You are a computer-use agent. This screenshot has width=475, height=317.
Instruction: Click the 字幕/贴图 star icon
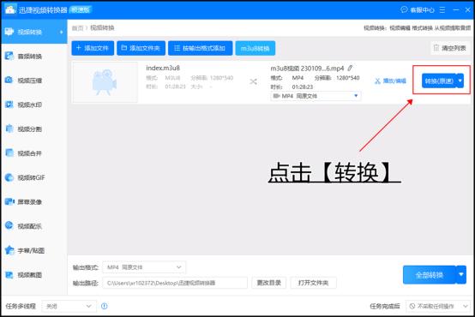9,250
